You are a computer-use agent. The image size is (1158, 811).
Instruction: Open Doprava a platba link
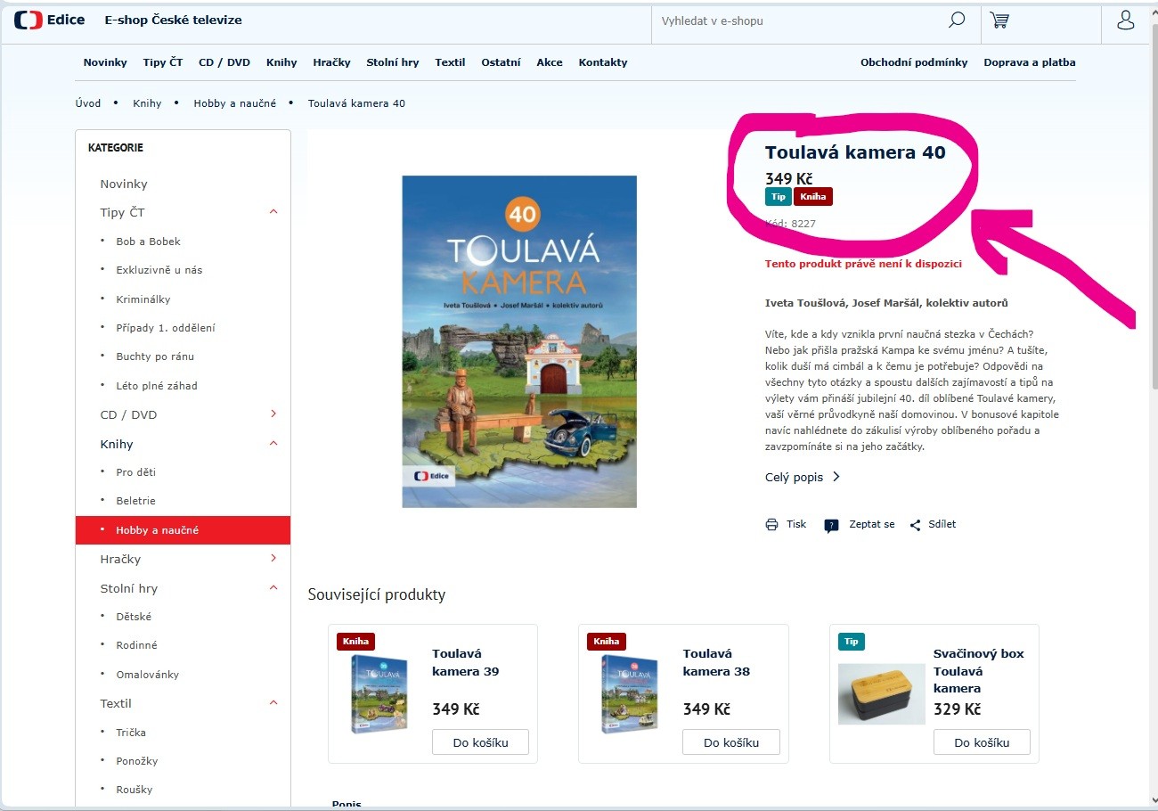[x=1030, y=62]
